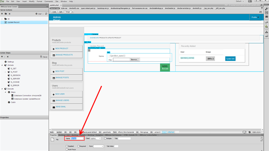This screenshot has height=151, width=269.
Task: Click Manage Posts table icon
Action: point(54,78)
